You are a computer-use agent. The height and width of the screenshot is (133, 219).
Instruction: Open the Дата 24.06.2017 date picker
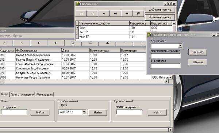pos(84,112)
